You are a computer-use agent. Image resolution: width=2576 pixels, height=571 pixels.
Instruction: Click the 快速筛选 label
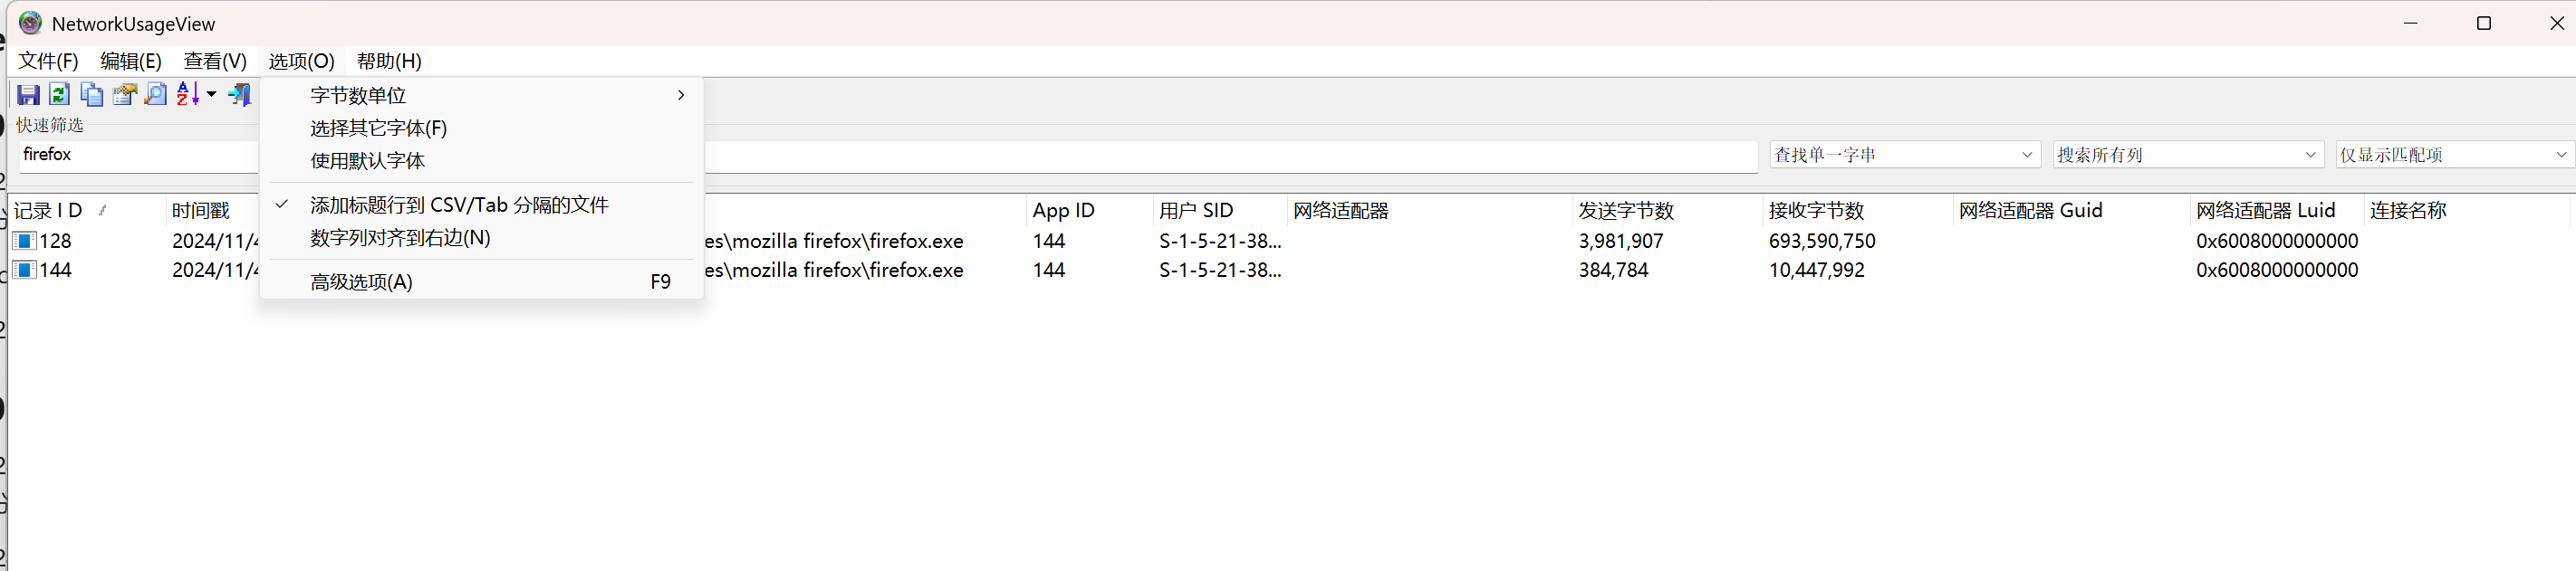coord(50,125)
